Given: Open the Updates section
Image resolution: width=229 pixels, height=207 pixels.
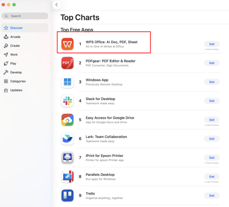Looking at the screenshot, I should (16, 90).
